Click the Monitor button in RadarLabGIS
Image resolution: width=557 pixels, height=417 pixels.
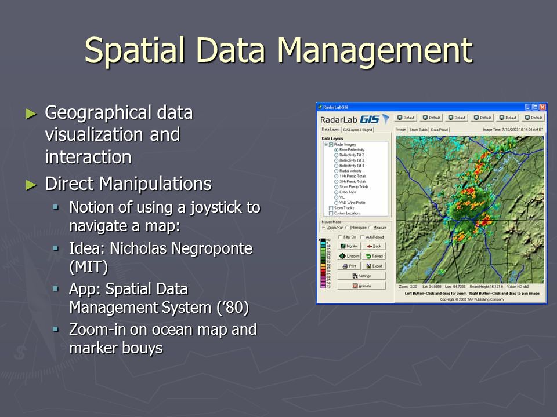coord(349,246)
